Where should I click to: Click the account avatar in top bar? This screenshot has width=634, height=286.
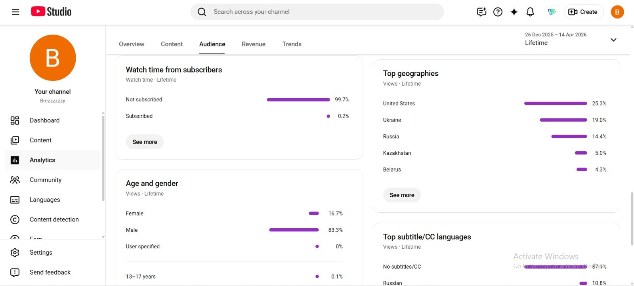[x=617, y=12]
